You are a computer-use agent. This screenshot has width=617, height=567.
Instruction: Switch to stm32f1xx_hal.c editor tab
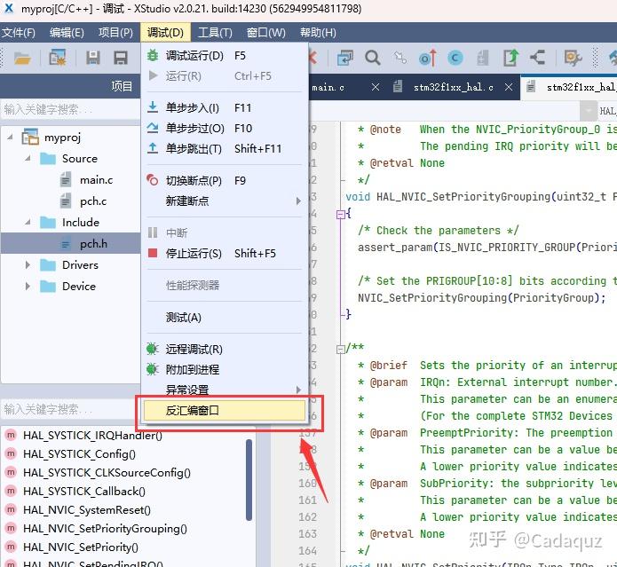point(454,87)
